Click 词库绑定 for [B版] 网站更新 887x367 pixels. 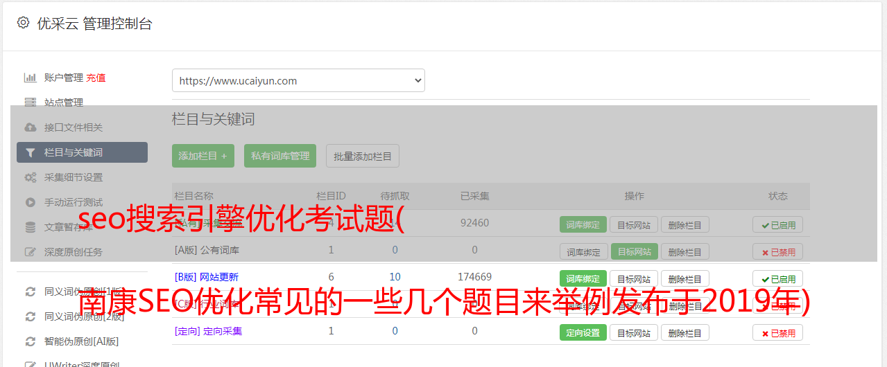pyautogui.click(x=583, y=278)
